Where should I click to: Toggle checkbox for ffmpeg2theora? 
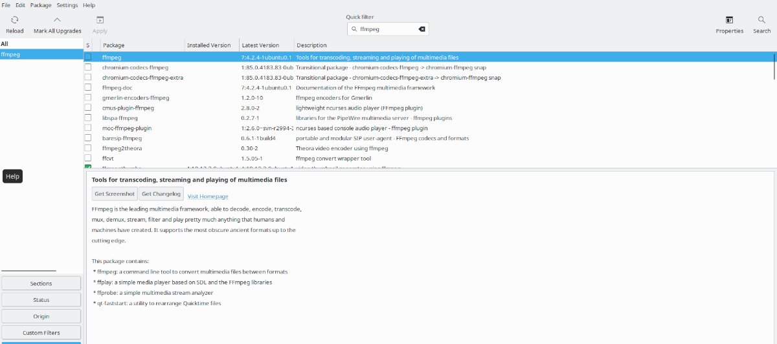tap(88, 148)
